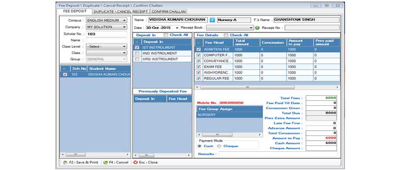This screenshot has width=397, height=170.
Task: Click the Fee Details grid corner selector icon
Action: 199,43
